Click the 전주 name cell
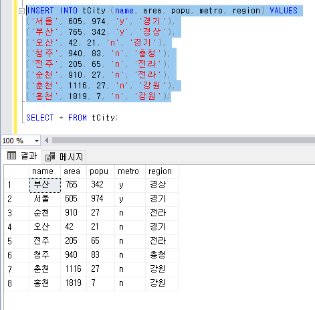Image resolution: width=315 pixels, height=310 pixels. point(45,242)
